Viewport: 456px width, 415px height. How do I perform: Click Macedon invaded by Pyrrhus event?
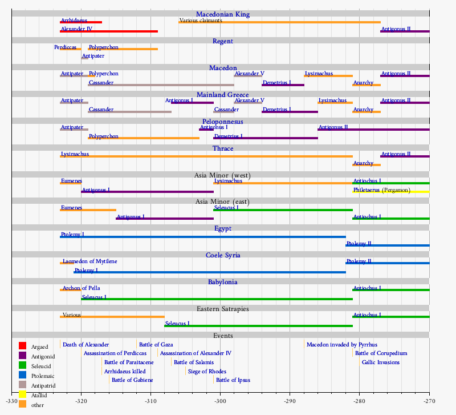(342, 345)
